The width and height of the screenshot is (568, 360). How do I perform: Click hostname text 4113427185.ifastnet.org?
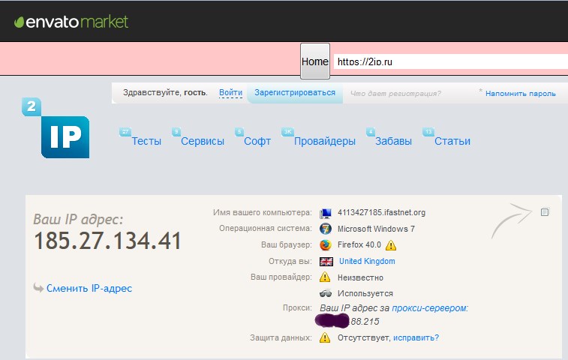[x=381, y=212]
